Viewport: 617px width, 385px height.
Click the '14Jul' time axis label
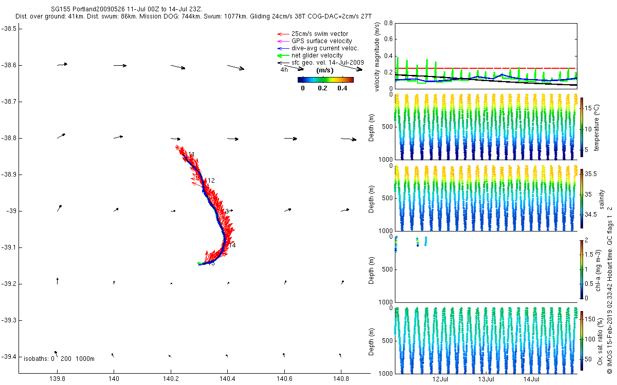[532, 379]
